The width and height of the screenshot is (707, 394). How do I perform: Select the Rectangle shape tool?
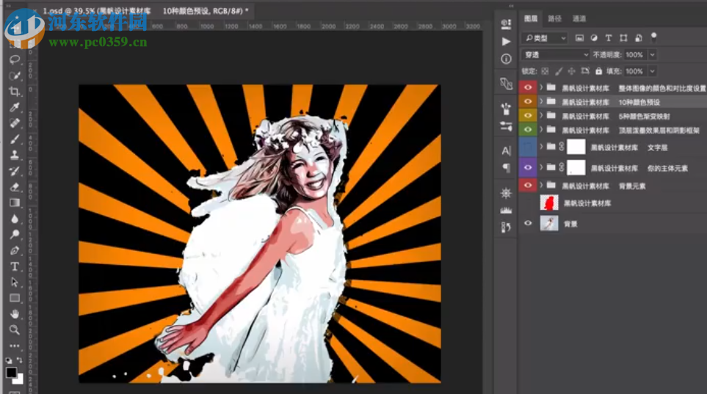click(15, 298)
